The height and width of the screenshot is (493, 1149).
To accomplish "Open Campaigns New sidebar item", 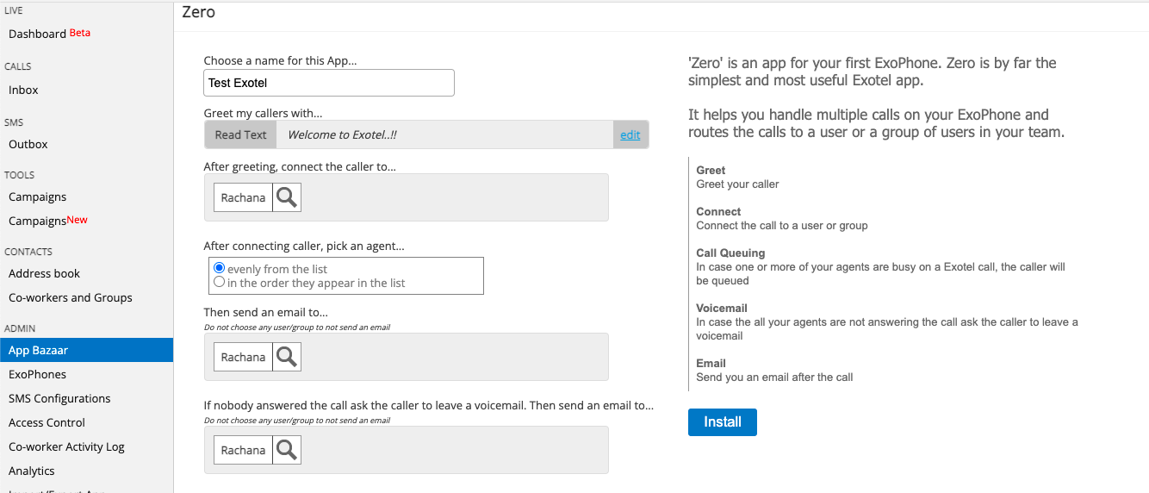I will tap(48, 221).
